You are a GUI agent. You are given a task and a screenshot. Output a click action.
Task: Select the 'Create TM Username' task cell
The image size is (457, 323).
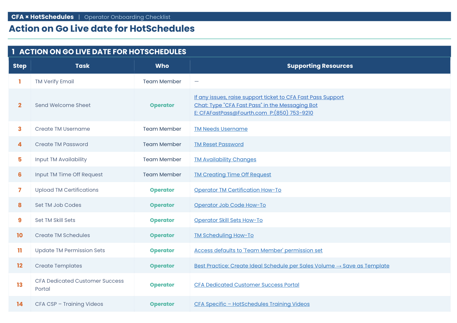point(82,129)
